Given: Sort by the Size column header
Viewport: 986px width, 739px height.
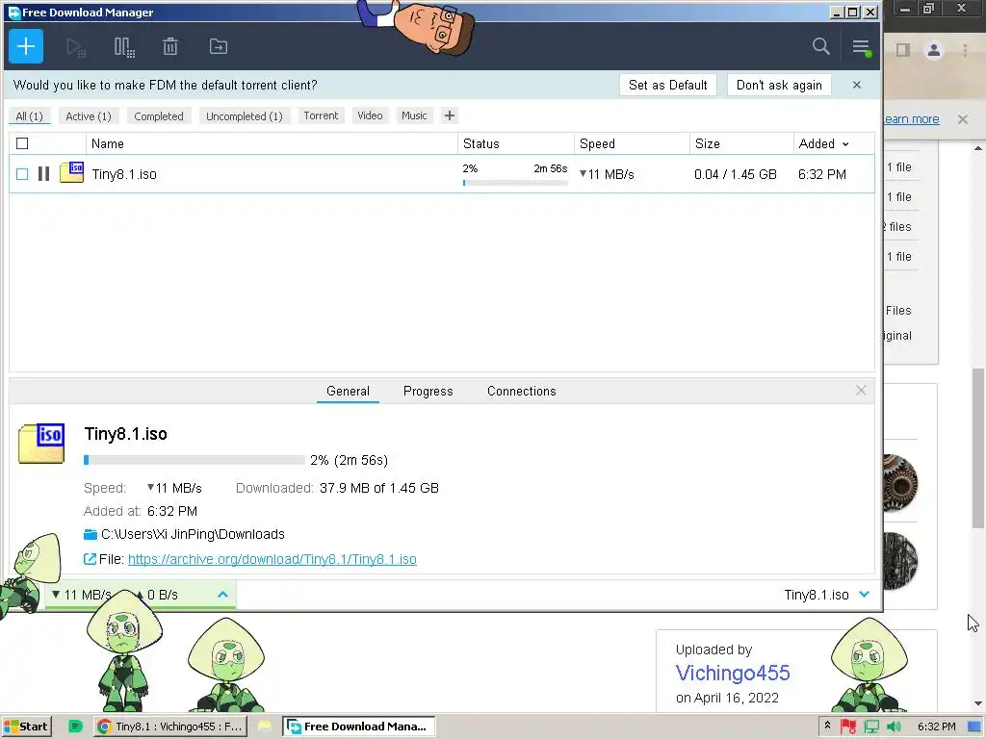Looking at the screenshot, I should point(741,144).
